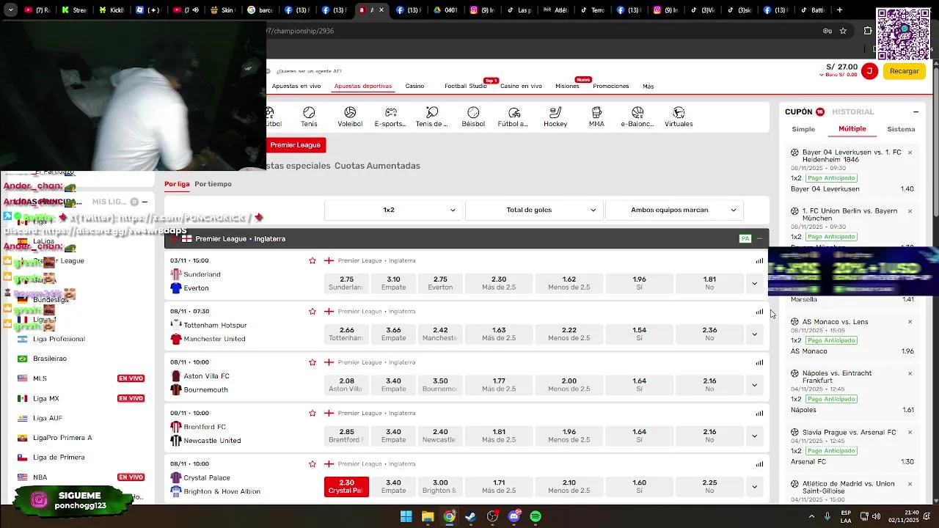The image size is (939, 528).
Task: Open File Explorer from the taskbar
Action: tap(428, 516)
